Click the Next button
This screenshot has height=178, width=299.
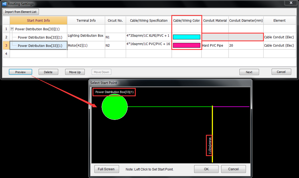point(249,72)
